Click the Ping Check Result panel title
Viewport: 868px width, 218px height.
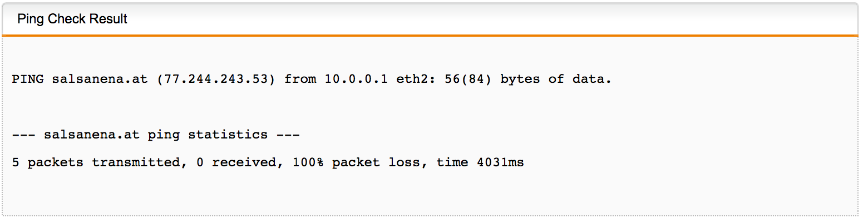click(x=72, y=19)
